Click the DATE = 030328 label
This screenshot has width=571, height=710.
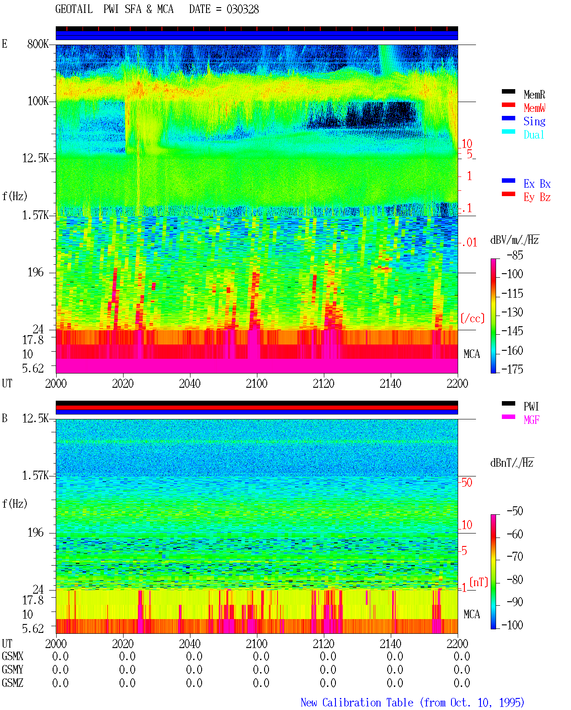click(x=224, y=9)
